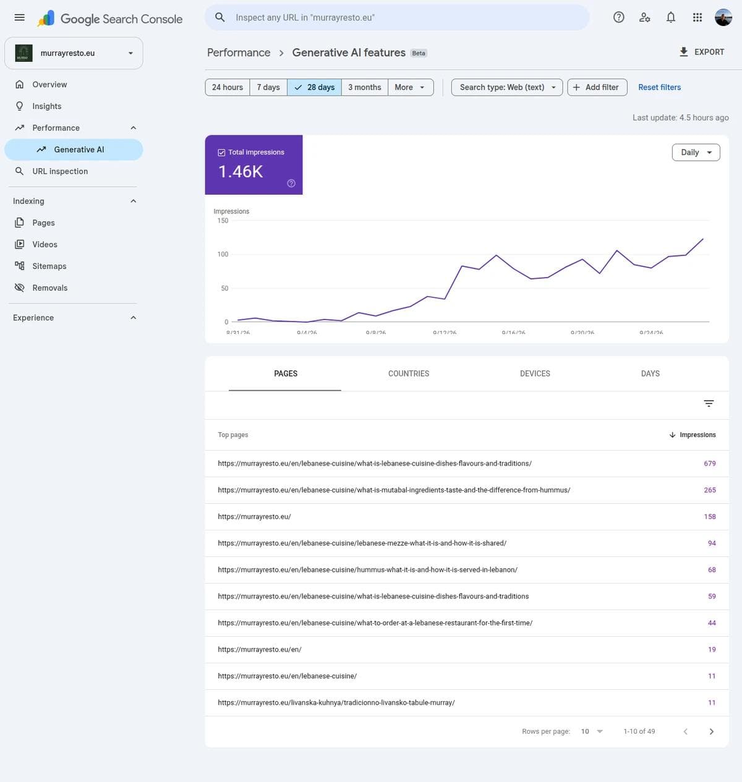742x782 pixels.
Task: Sort by the Impressions column arrow
Action: pos(672,435)
